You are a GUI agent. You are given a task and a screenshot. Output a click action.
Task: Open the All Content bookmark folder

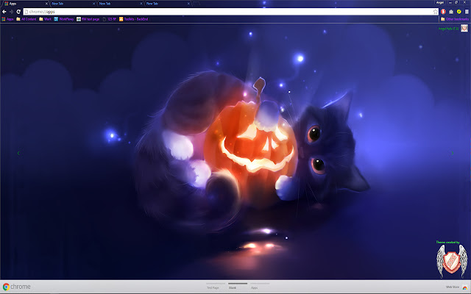tap(26, 19)
